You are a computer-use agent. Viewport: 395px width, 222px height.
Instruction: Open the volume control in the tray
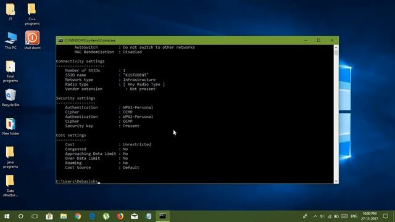322,216
